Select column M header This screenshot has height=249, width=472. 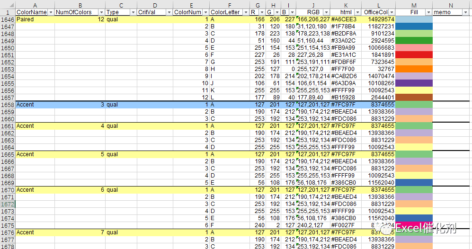pos(414,5)
